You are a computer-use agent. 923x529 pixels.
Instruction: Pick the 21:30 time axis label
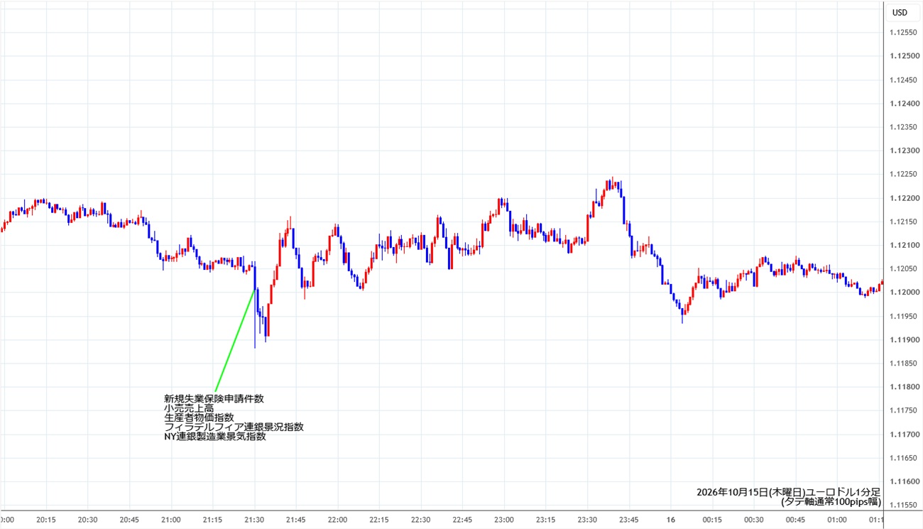coord(254,519)
